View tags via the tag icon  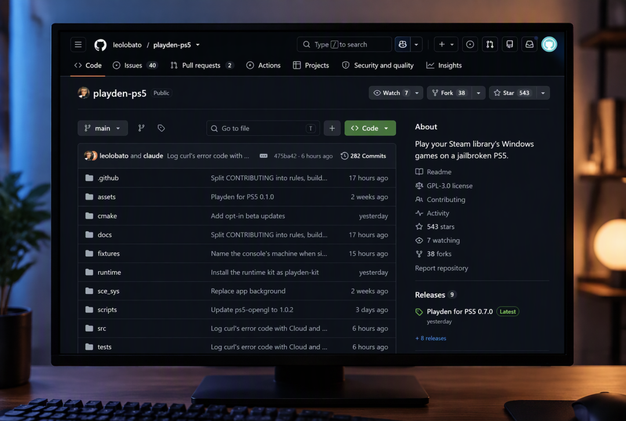click(x=161, y=128)
